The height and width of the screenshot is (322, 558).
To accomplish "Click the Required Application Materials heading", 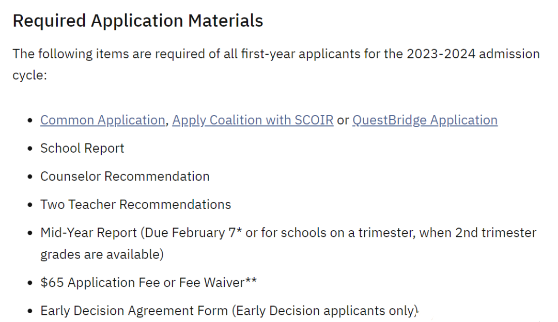I will (x=138, y=21).
